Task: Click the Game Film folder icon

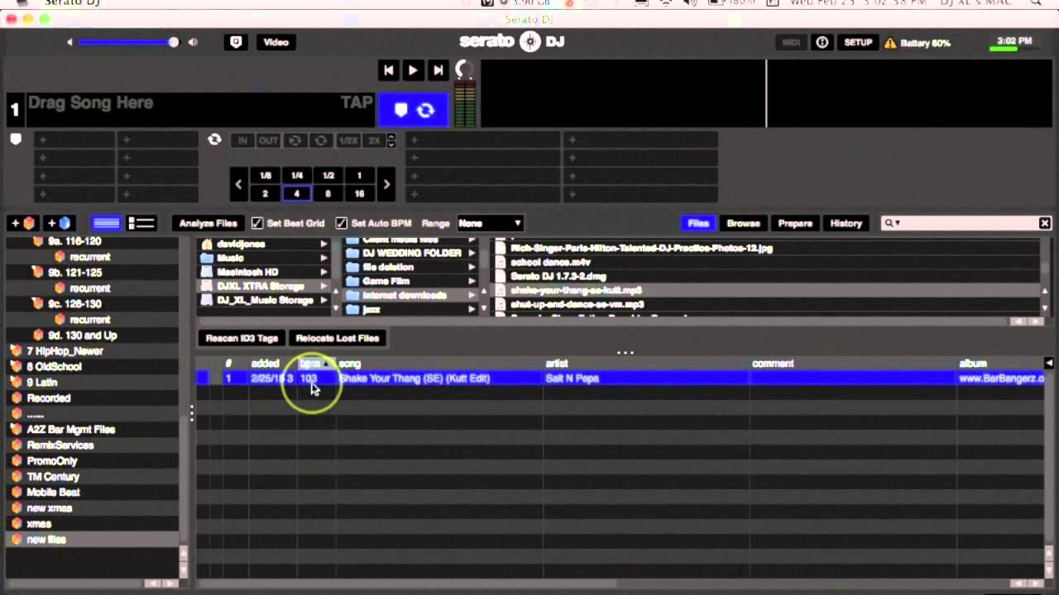Action: click(x=352, y=281)
